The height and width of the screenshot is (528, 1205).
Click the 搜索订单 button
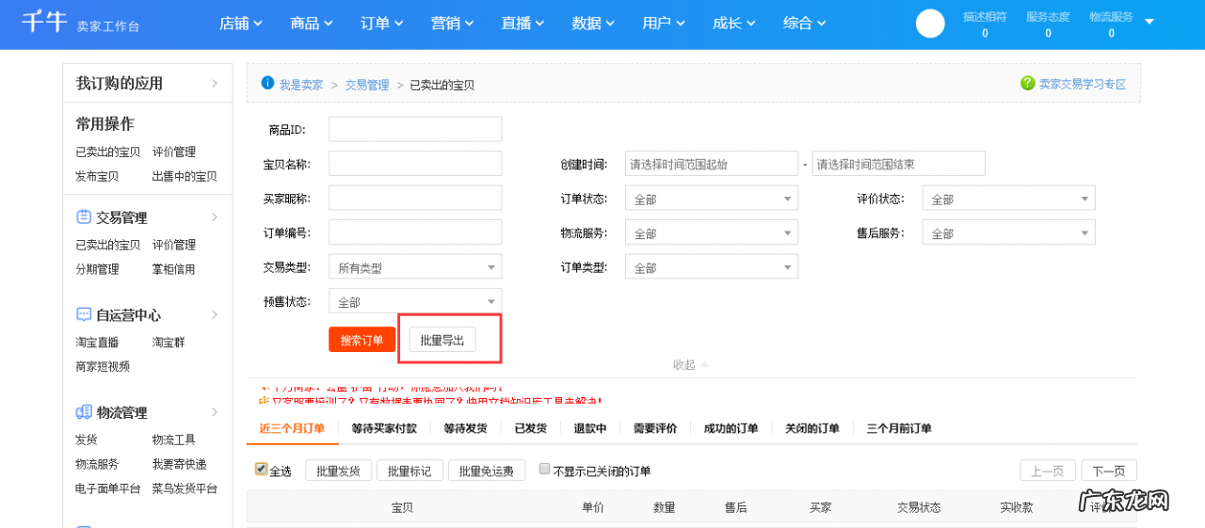(361, 340)
